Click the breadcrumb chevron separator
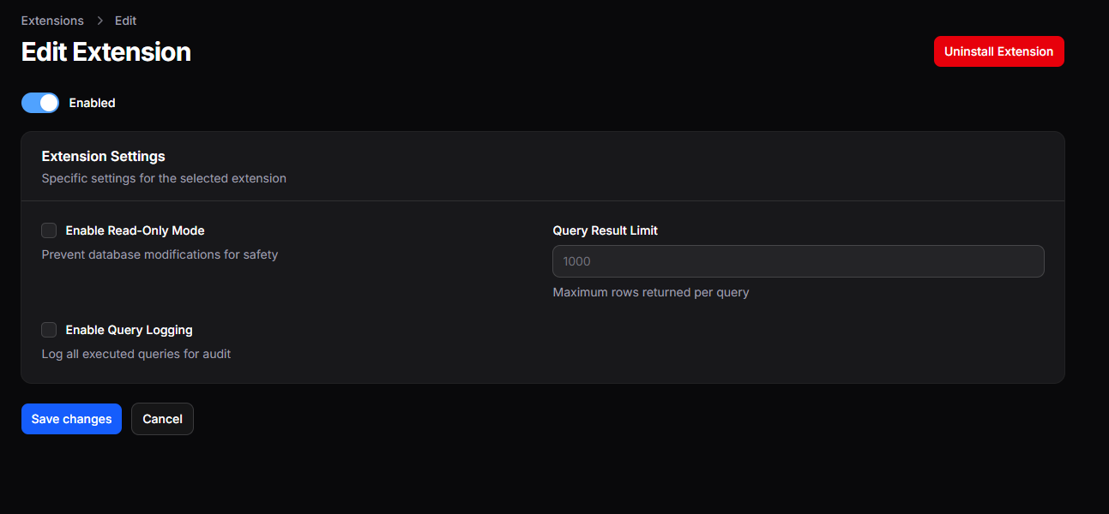The image size is (1109, 514). tap(99, 21)
